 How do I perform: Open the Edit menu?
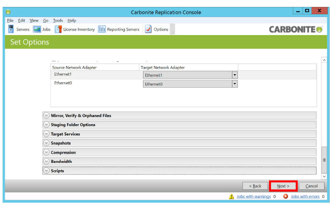tap(21, 21)
